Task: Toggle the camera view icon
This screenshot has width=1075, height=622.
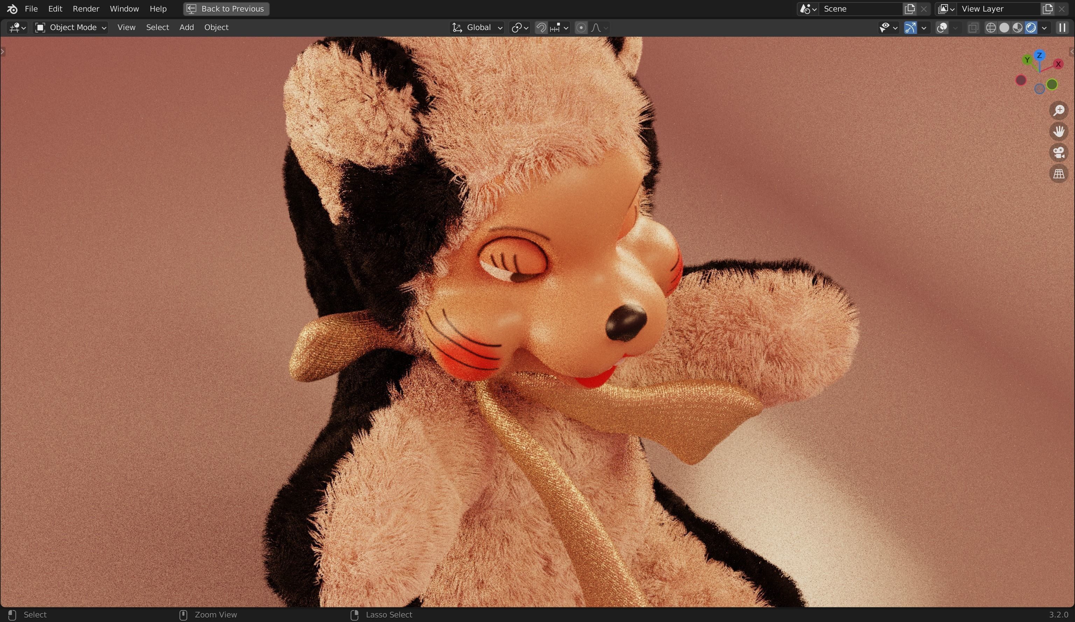Action: point(1059,152)
